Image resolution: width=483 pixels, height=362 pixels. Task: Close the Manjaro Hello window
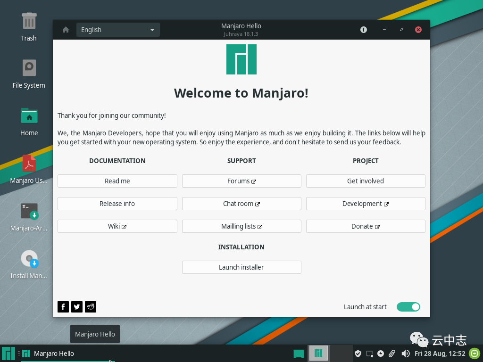tap(418, 30)
